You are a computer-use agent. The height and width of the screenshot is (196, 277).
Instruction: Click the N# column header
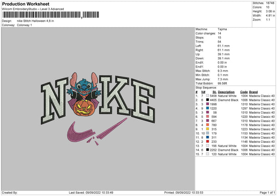coord(203,92)
